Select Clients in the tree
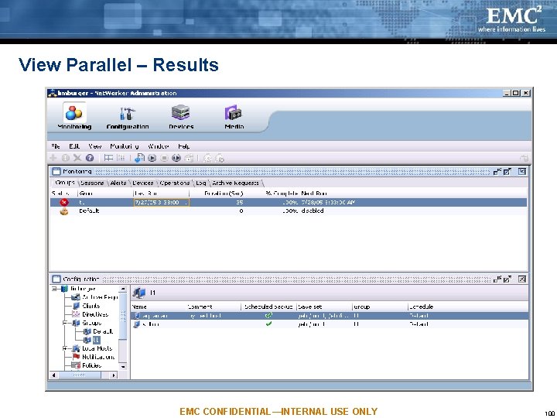557x418 pixels. click(x=91, y=306)
